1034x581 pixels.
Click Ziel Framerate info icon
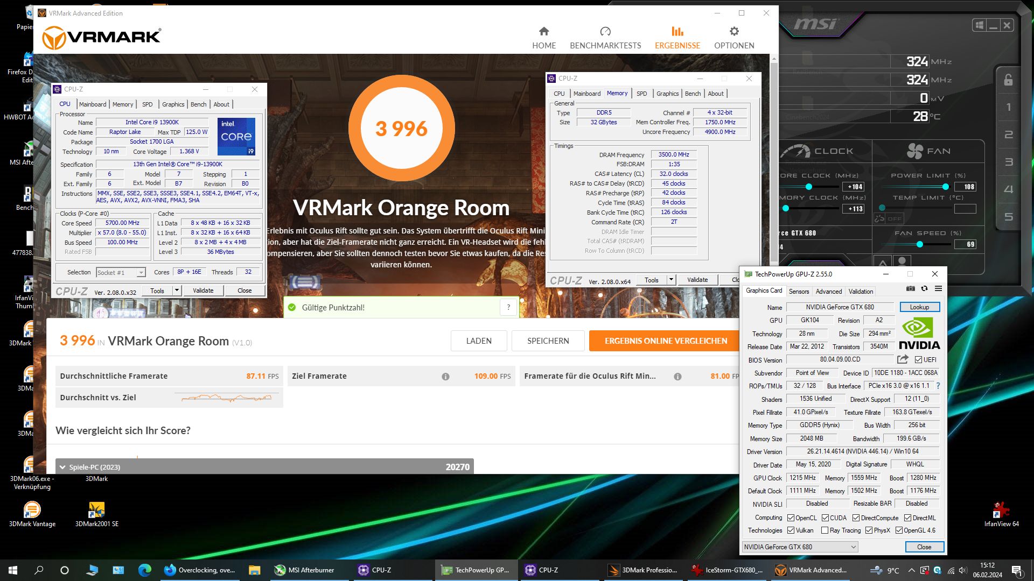tap(445, 377)
